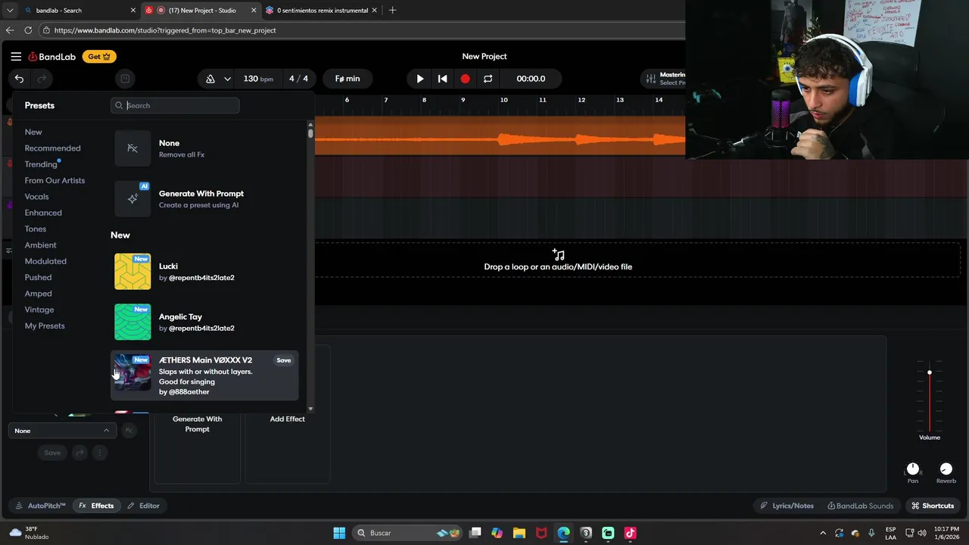Adjust the Pan knob
The height and width of the screenshot is (545, 969).
pyautogui.click(x=913, y=469)
